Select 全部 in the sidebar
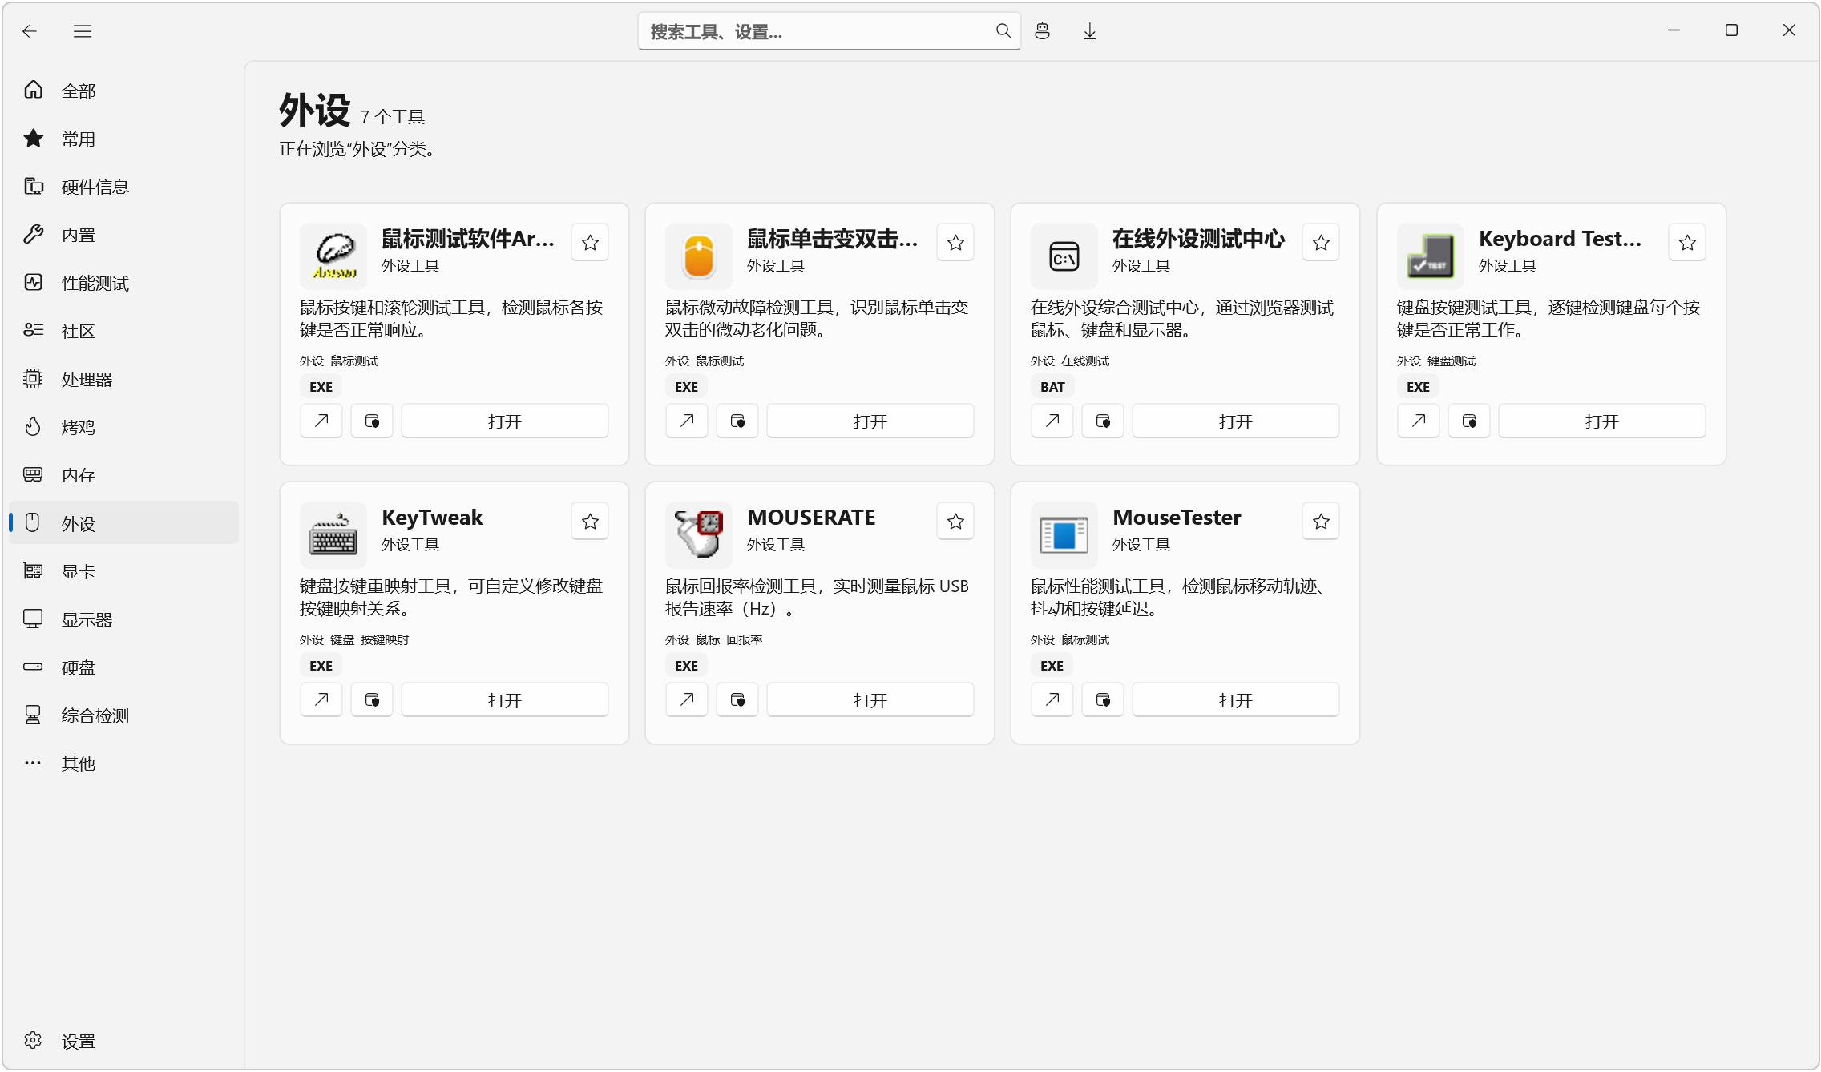This screenshot has height=1072, width=1821. tap(123, 91)
